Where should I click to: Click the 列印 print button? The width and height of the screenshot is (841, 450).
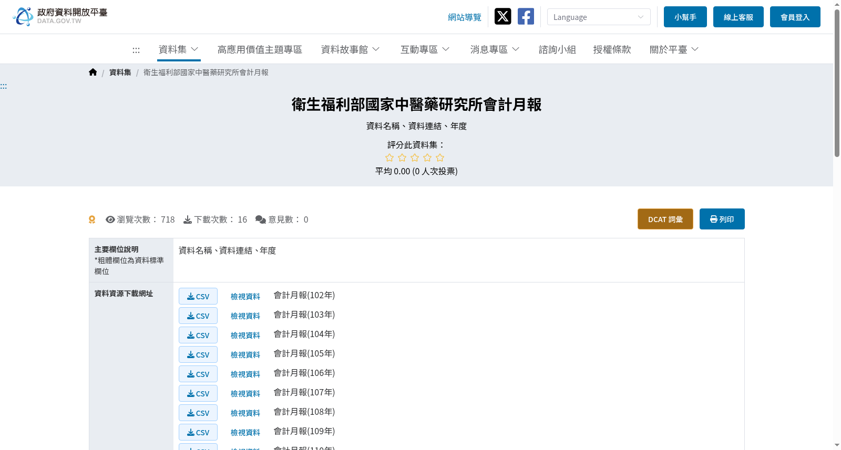(722, 219)
